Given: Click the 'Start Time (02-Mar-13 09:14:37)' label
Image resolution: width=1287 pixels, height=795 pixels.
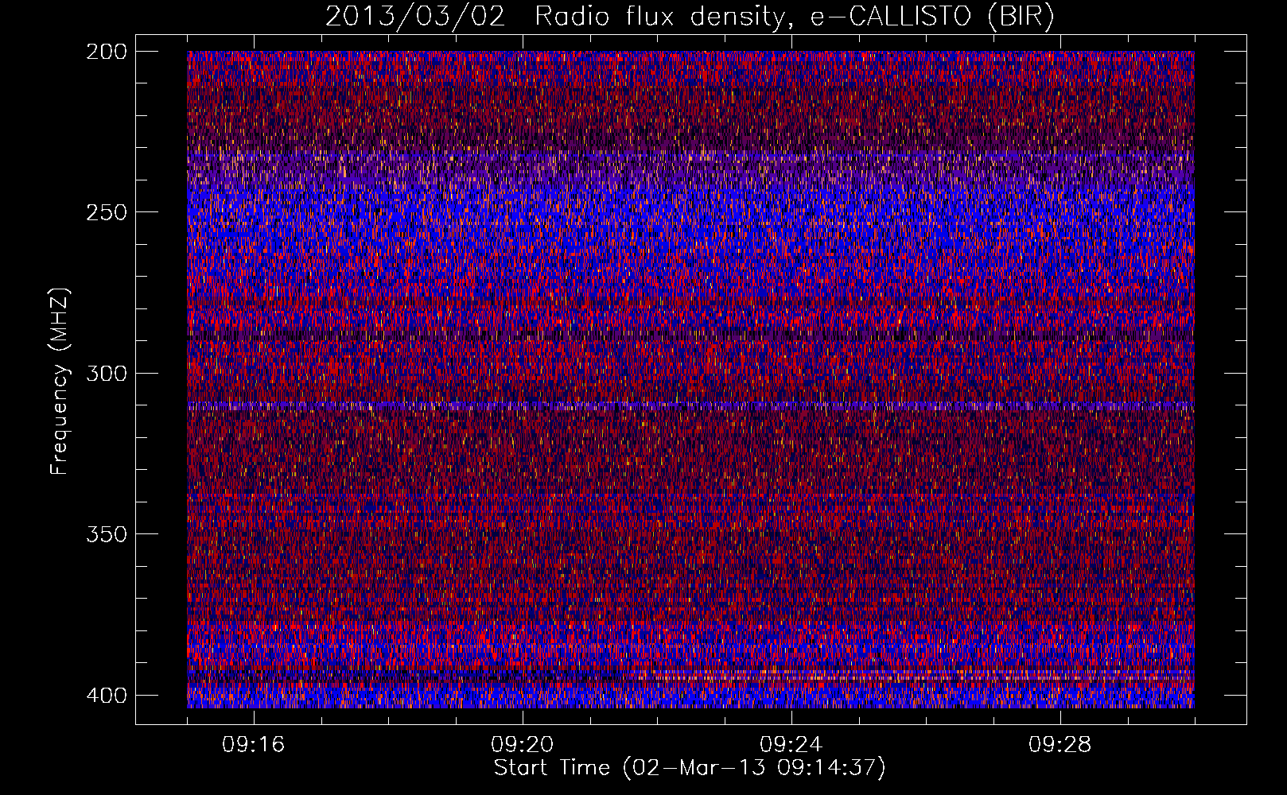Looking at the screenshot, I should click(690, 768).
